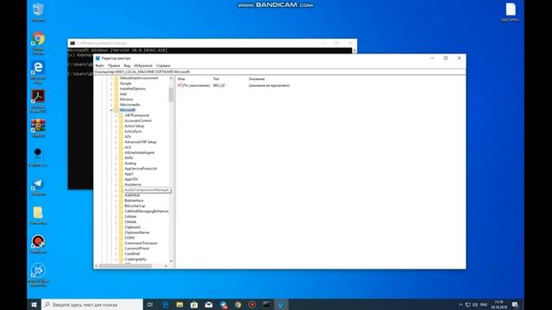Open the Telegram desktop shortcut
The height and width of the screenshot is (310, 552).
38,188
